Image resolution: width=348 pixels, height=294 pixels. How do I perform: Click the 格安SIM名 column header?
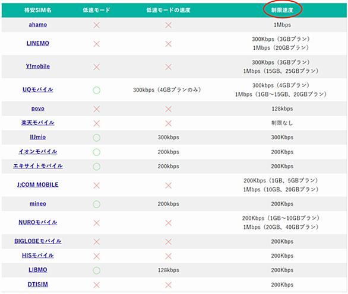(38, 10)
